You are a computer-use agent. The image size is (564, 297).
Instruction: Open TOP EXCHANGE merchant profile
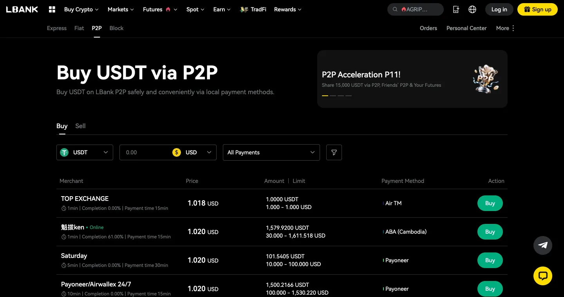(x=85, y=199)
